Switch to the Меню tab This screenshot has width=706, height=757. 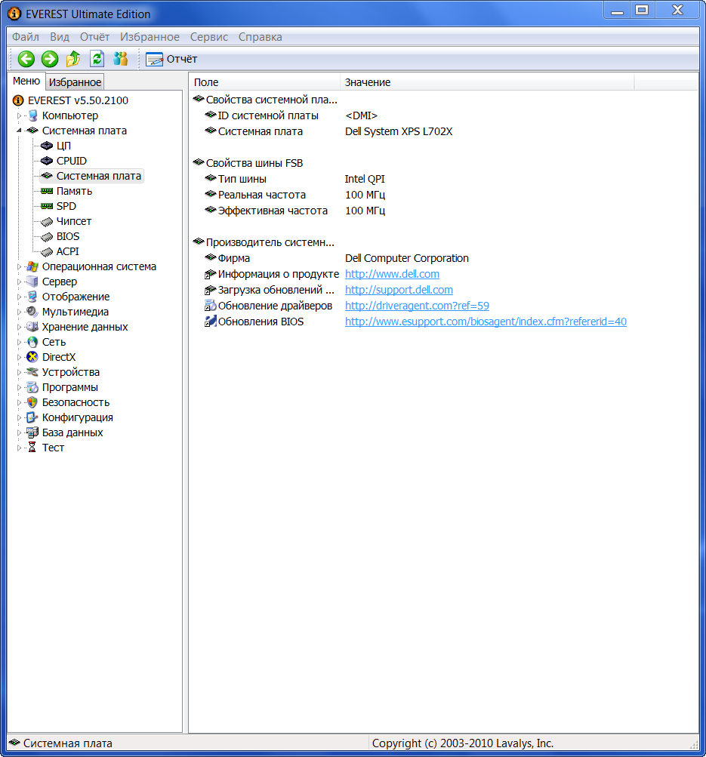click(26, 81)
